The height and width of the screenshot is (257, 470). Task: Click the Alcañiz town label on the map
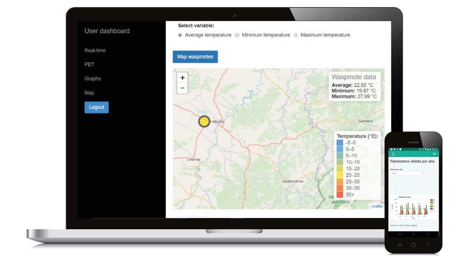pyautogui.click(x=219, y=122)
